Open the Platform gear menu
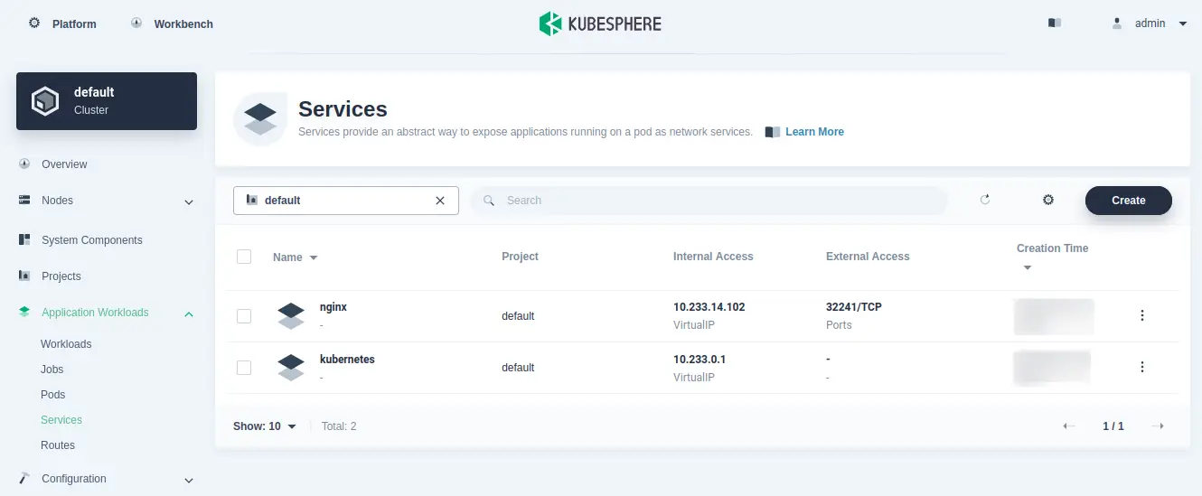The width and height of the screenshot is (1202, 496). 34,23
